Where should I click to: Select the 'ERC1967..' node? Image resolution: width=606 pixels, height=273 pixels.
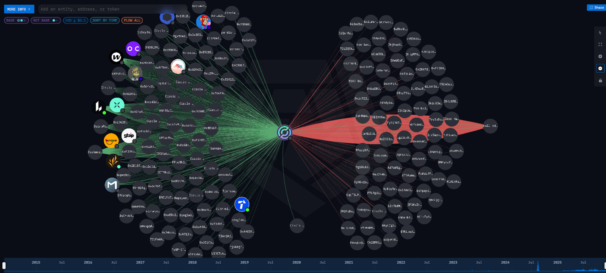tap(166, 197)
